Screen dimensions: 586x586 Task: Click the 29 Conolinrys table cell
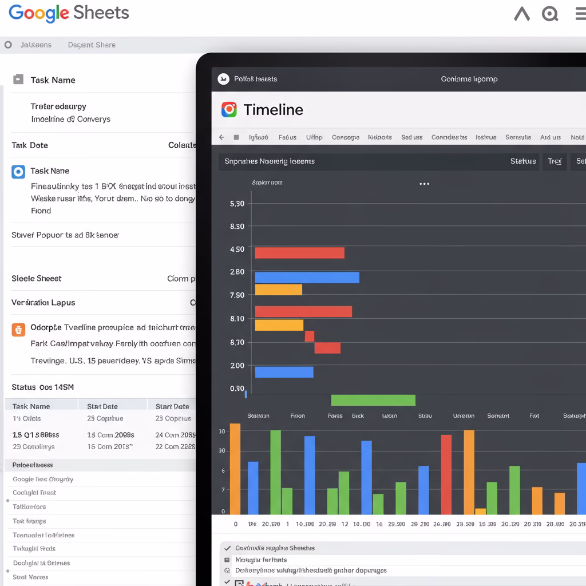coord(34,446)
